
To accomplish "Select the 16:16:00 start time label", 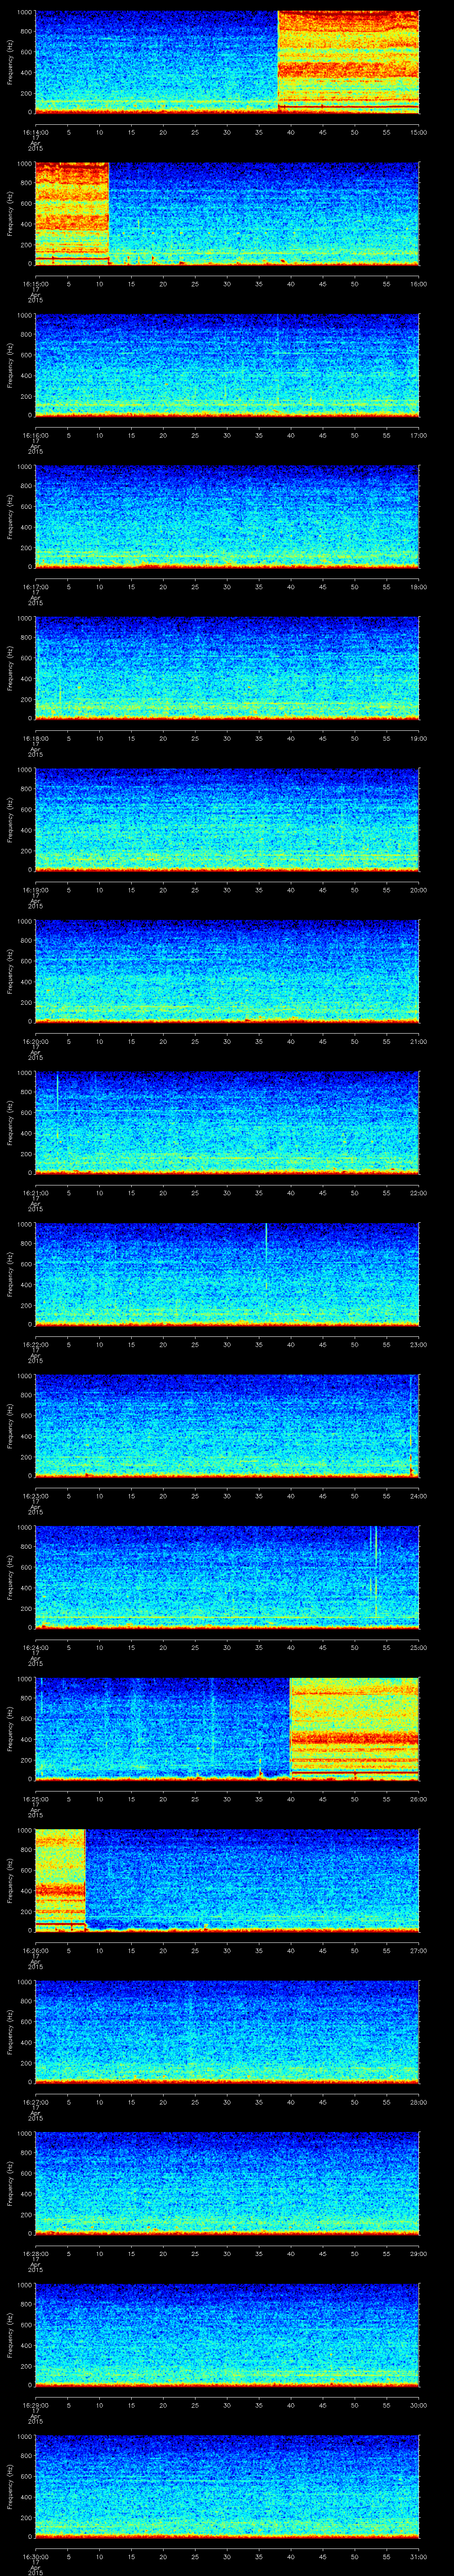I will click(35, 435).
